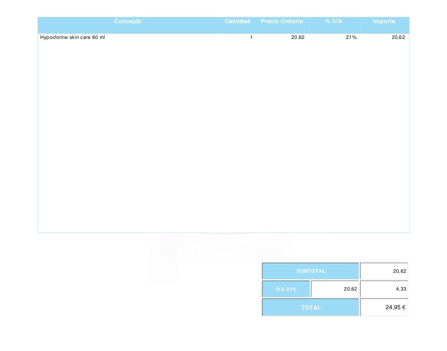Select Importe value 20,62 in the item row

coord(398,37)
